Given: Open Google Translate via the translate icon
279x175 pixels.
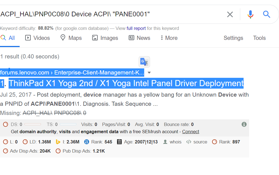Looking at the screenshot, I should pyautogui.click(x=144, y=61).
